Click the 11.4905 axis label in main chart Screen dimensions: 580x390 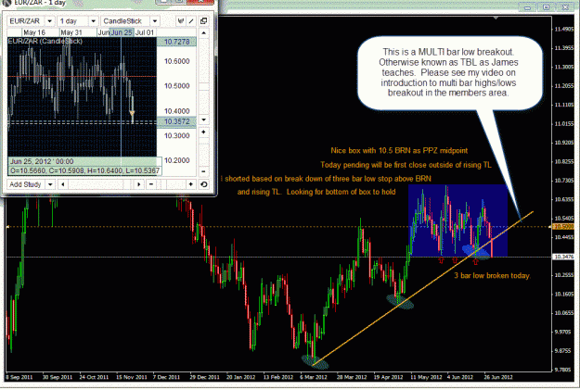tap(564, 29)
